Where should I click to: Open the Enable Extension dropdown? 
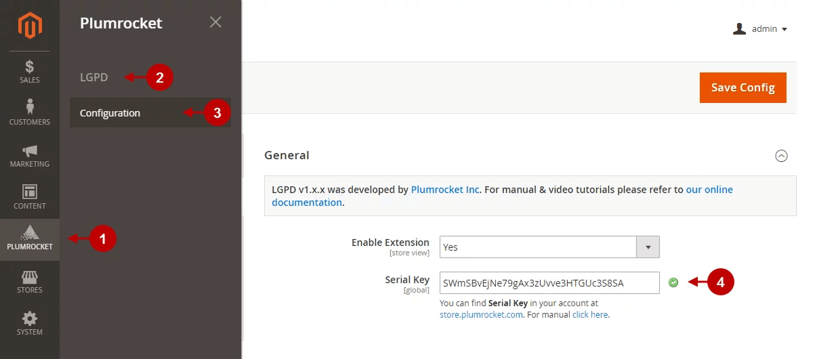click(549, 247)
